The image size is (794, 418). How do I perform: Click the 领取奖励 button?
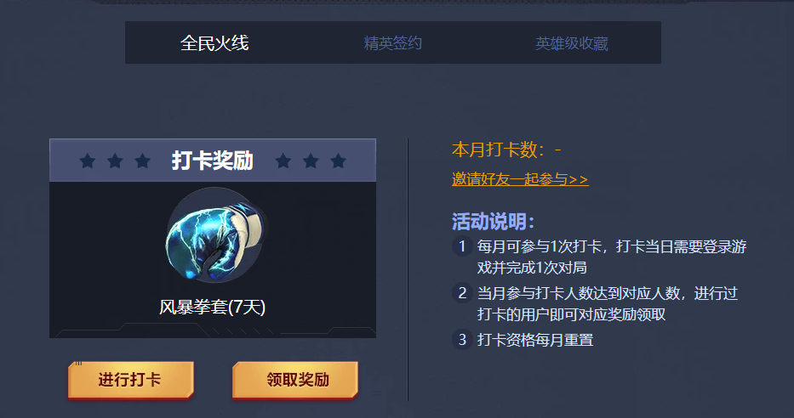[x=295, y=380]
